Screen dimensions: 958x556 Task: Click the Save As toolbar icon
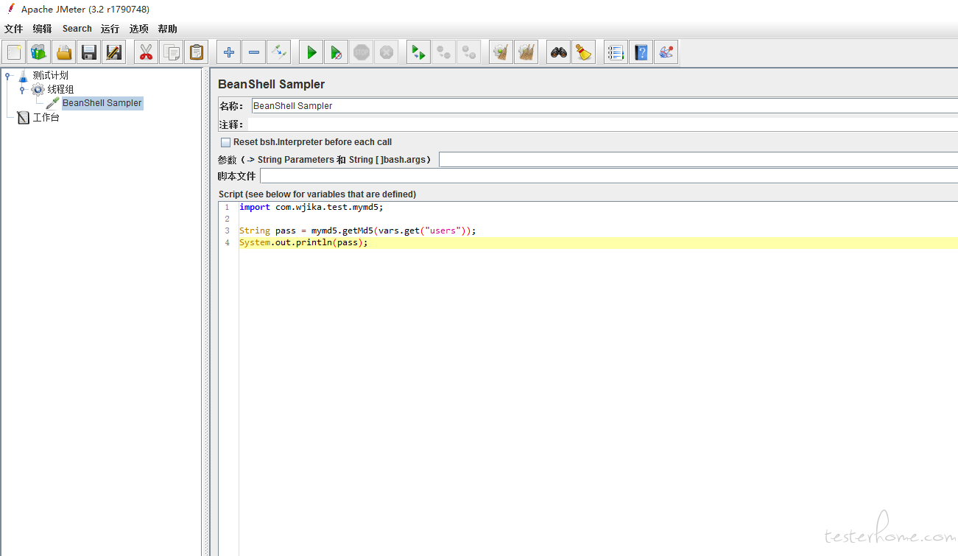[x=114, y=52]
